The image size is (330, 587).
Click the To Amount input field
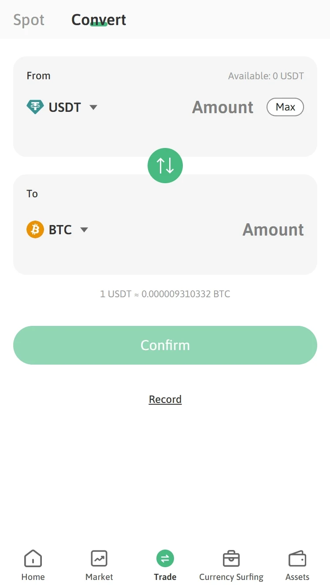coord(273,230)
